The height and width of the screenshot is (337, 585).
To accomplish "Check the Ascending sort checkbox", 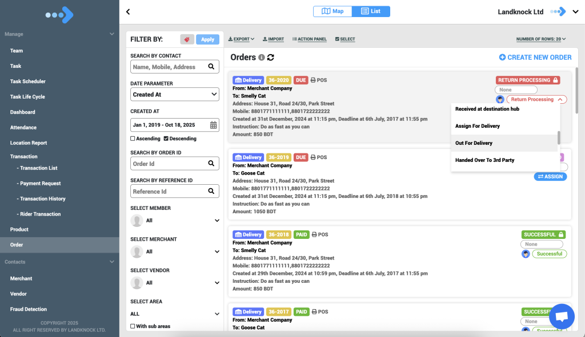I will pos(133,139).
